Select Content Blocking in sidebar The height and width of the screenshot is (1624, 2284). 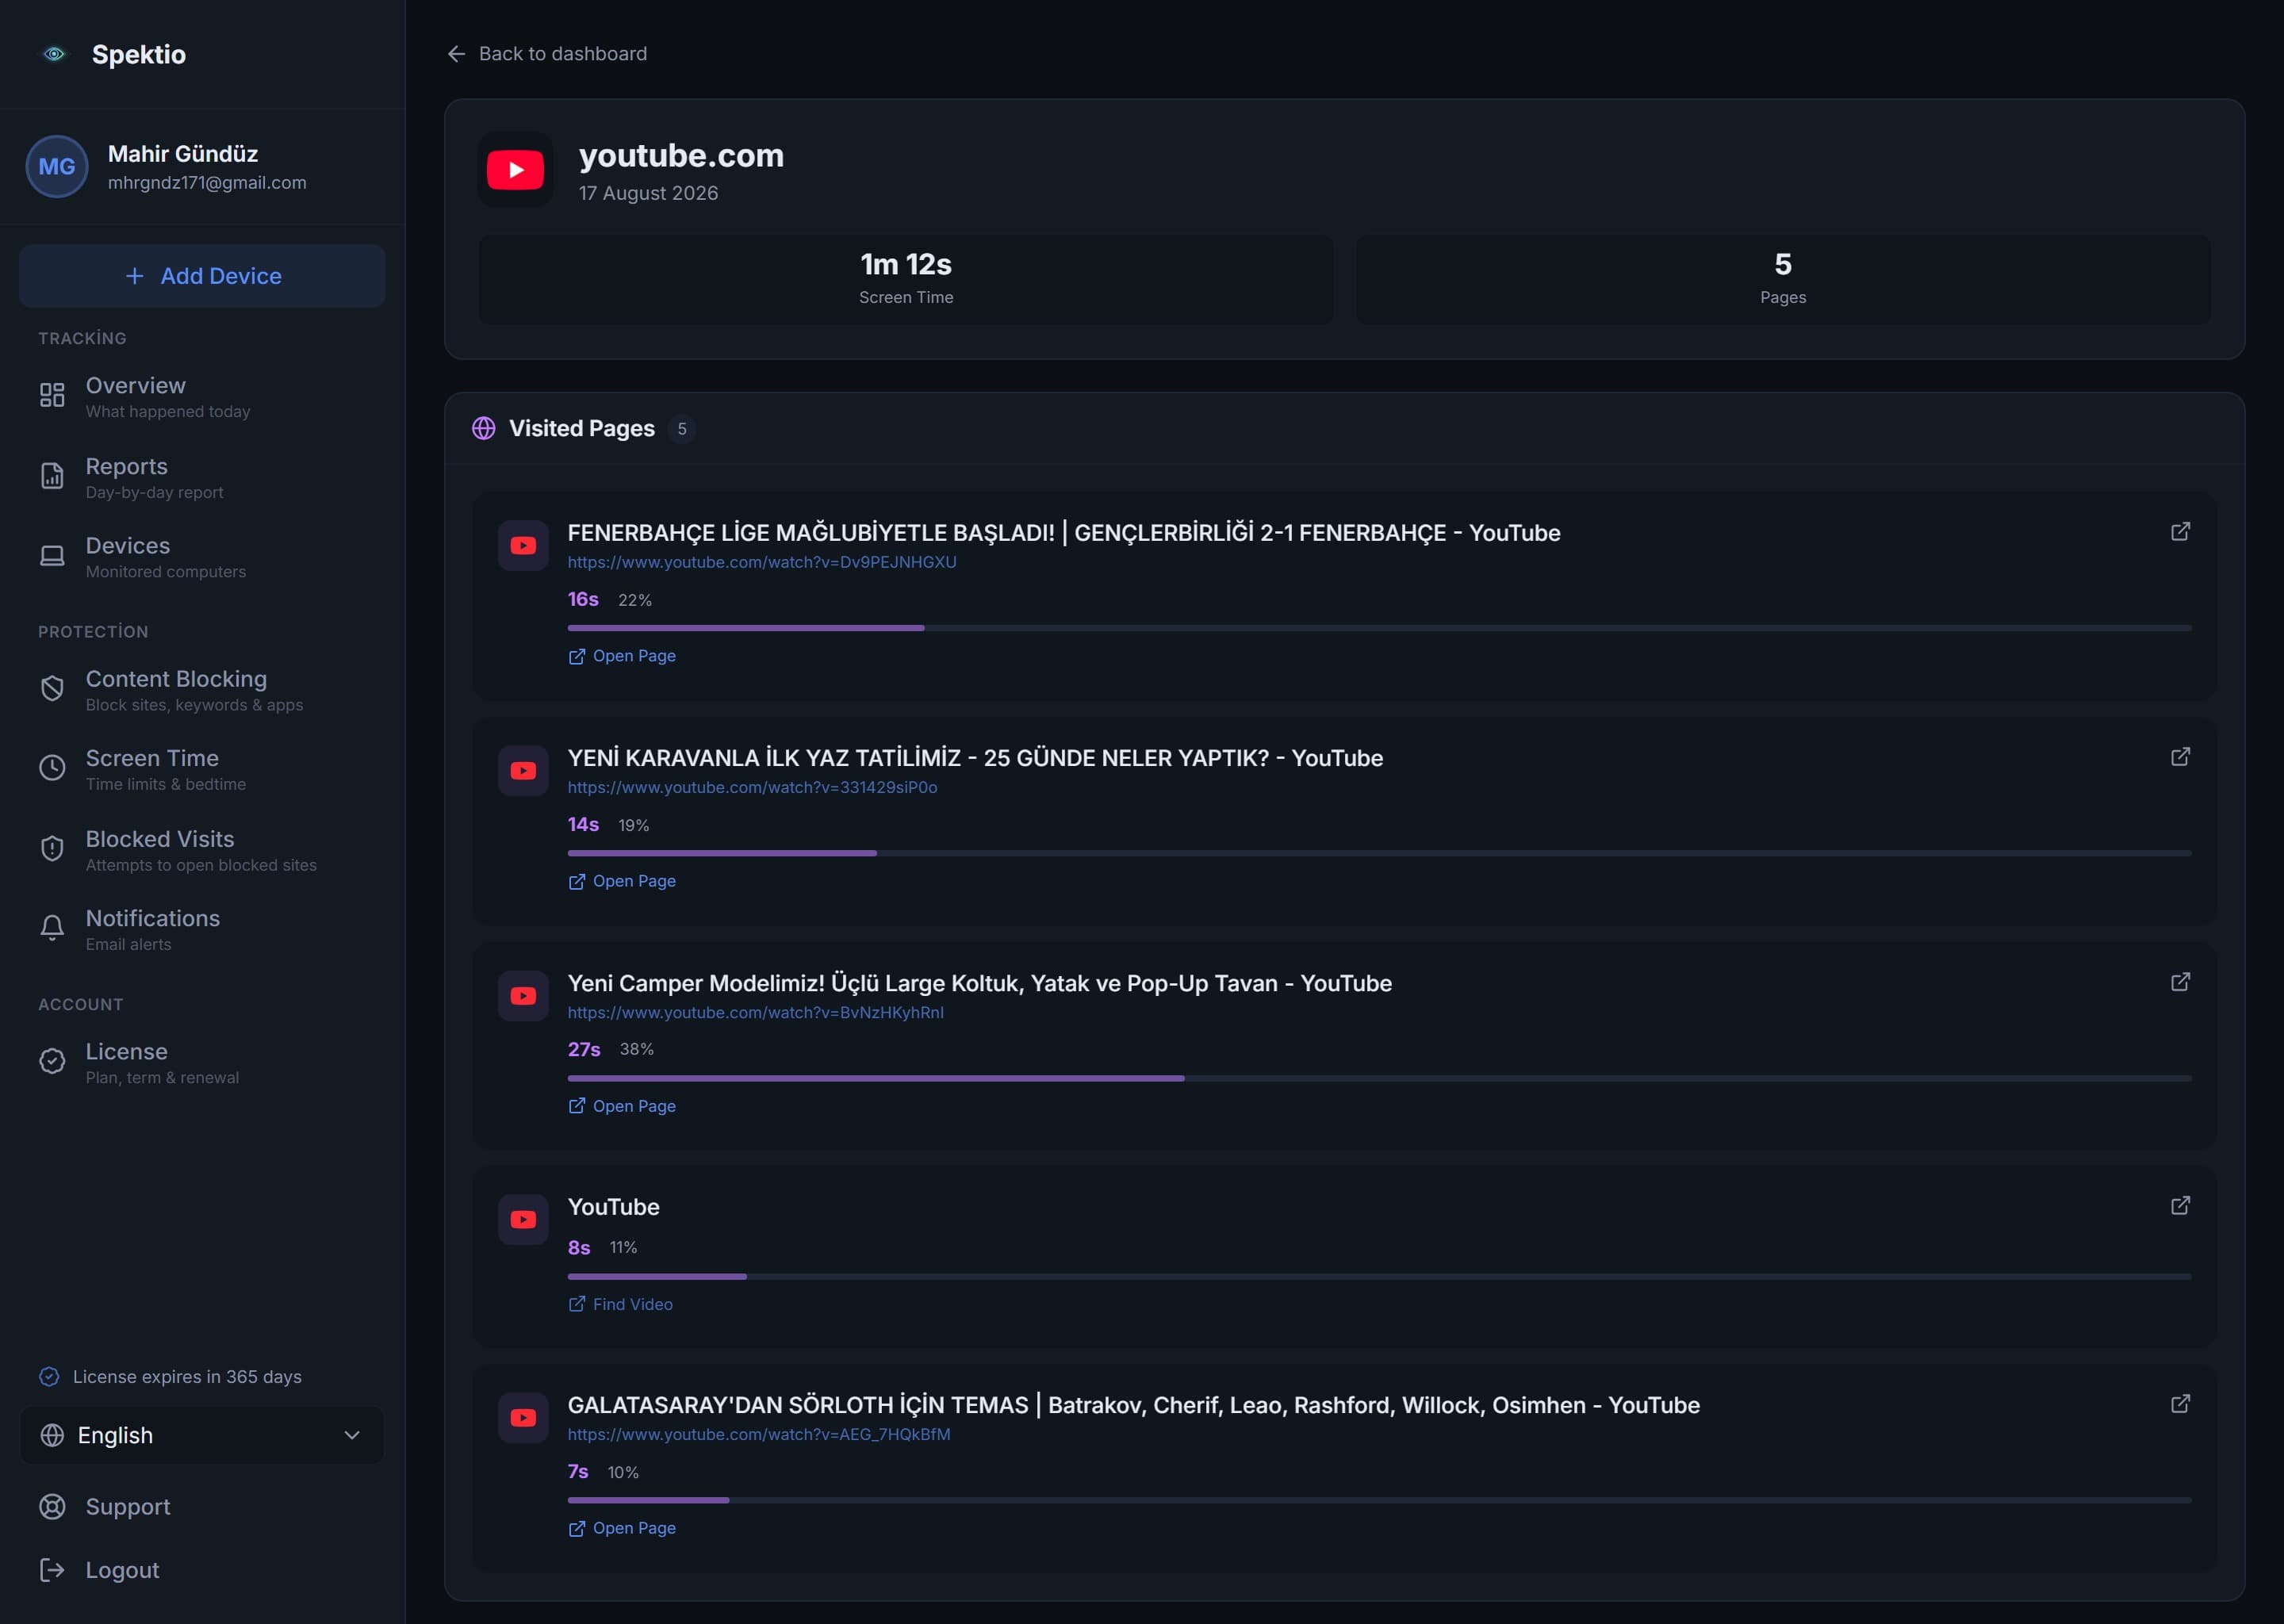pos(202,690)
